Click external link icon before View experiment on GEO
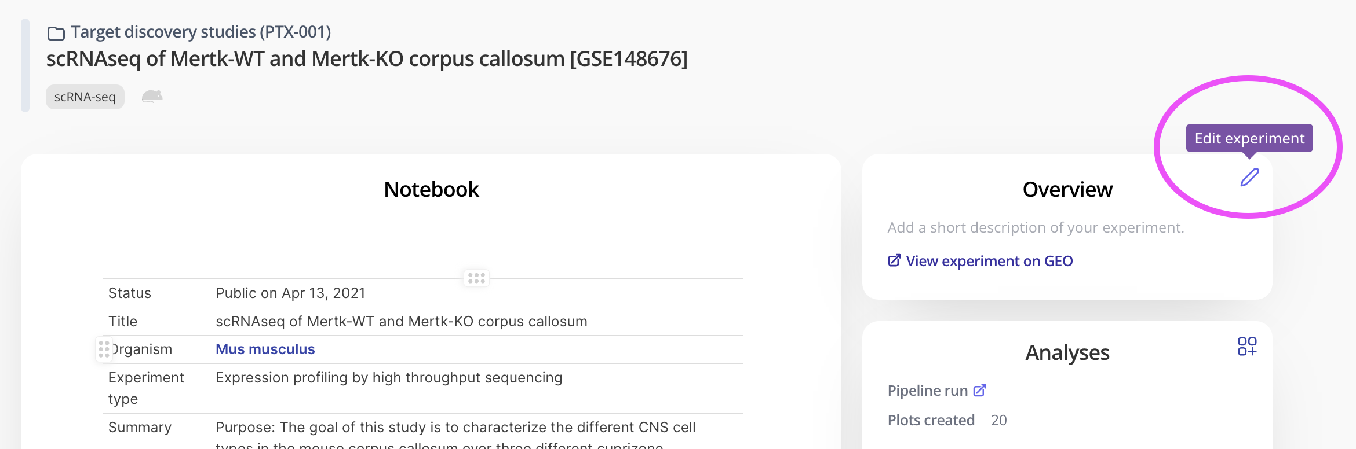 (894, 261)
